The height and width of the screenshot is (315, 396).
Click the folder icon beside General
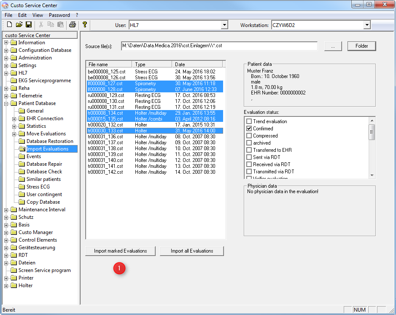[x=22, y=111]
